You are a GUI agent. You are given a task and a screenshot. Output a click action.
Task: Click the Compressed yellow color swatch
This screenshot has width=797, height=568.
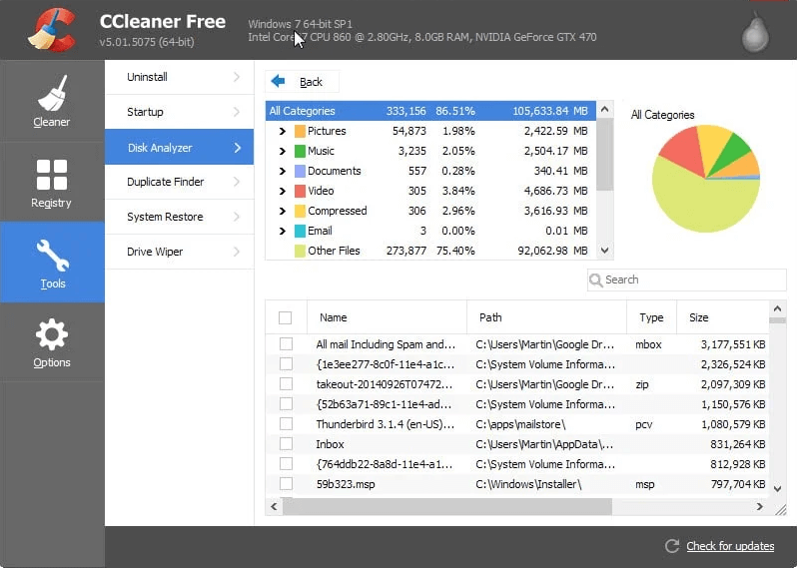pos(300,211)
